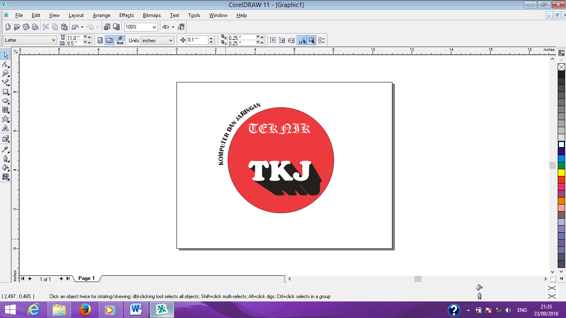Viewport: 566px width, 318px height.
Task: Select the Polygon tool
Action: click(6, 119)
